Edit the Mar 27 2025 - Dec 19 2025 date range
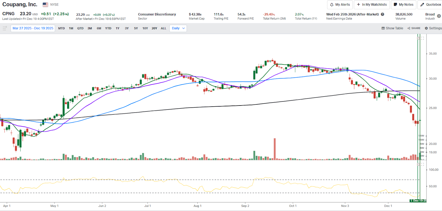 point(33,28)
